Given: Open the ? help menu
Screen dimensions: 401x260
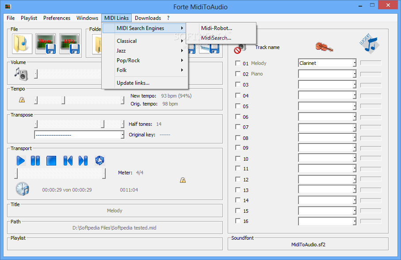Looking at the screenshot, I should tap(168, 18).
